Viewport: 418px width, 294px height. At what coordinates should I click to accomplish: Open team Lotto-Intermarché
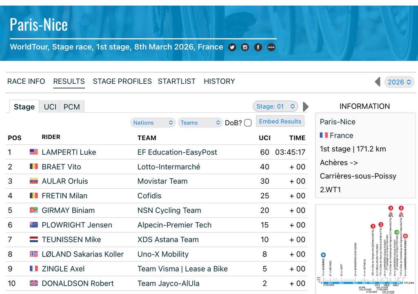(x=169, y=167)
